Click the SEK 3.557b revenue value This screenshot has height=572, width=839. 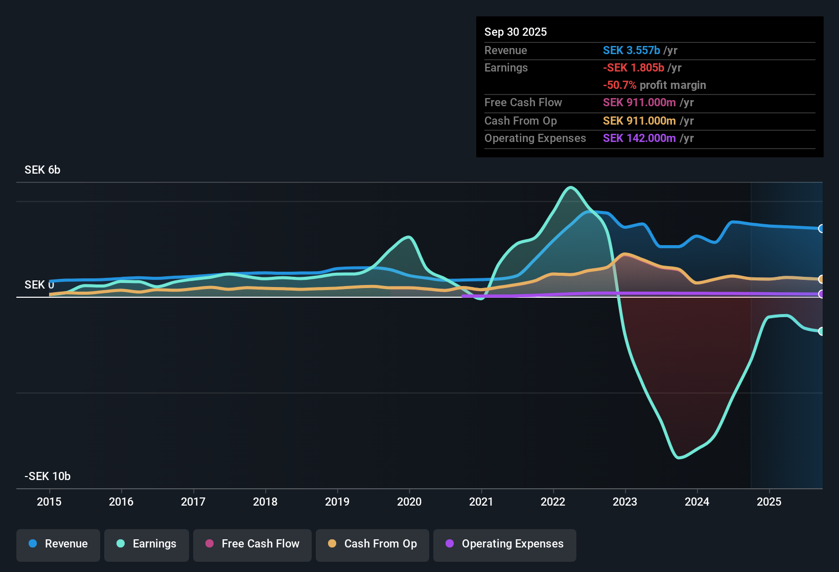click(631, 51)
